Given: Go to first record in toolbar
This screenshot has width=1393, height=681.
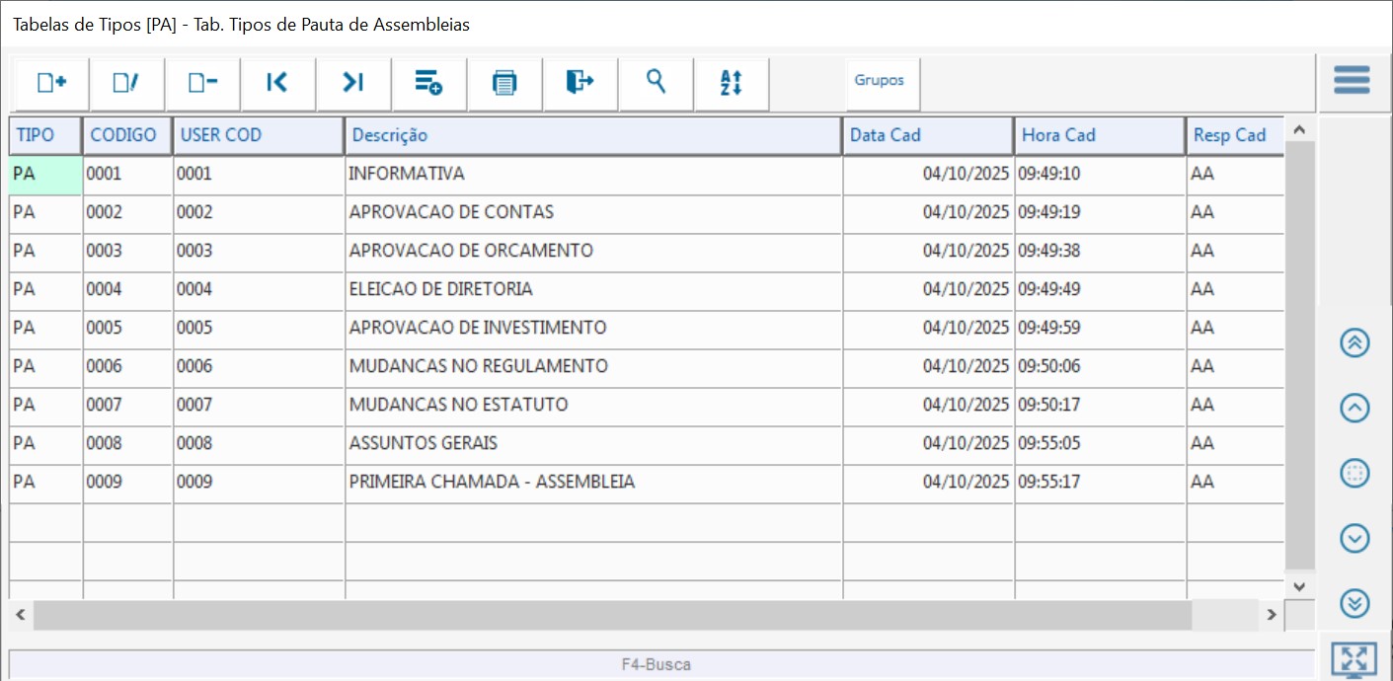Looking at the screenshot, I should pos(277,83).
